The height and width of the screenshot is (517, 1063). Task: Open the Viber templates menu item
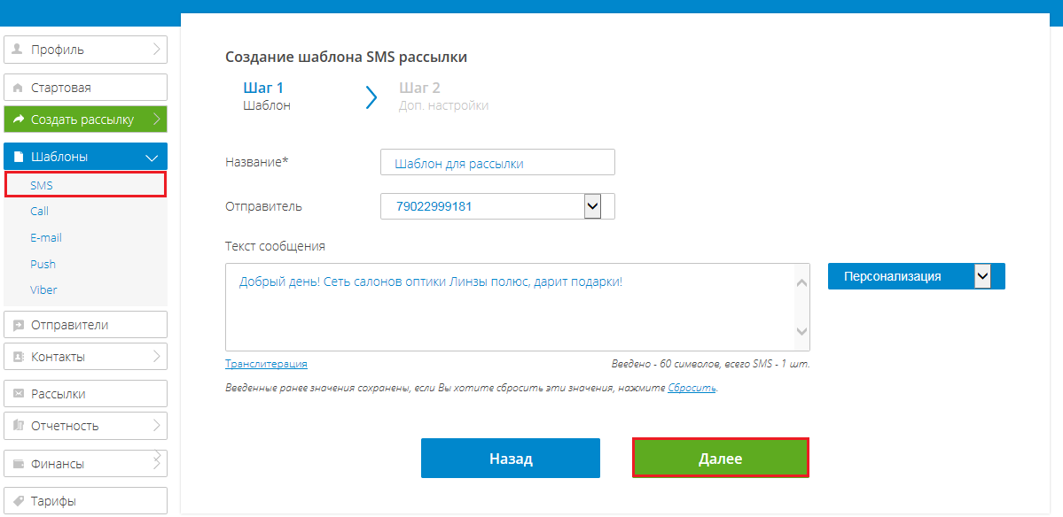(x=43, y=289)
